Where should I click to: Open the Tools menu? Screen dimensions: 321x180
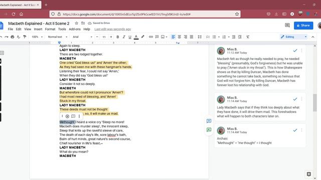coord(62,29)
